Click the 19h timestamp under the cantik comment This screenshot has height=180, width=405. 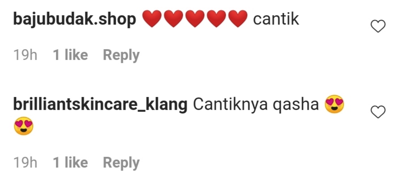point(25,55)
